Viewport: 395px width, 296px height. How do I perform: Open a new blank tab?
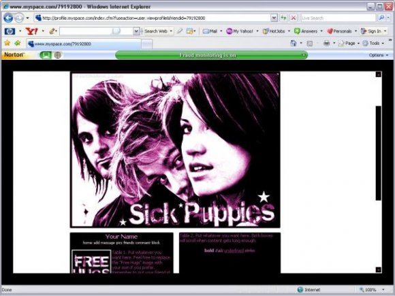(146, 44)
